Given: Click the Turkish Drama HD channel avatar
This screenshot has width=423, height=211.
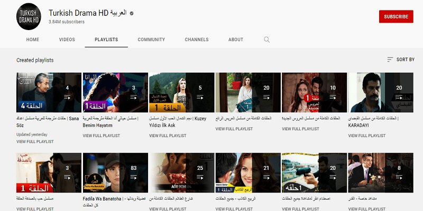Looking at the screenshot, I should (29, 16).
